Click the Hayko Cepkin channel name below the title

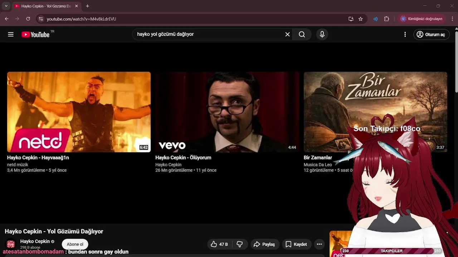[35, 241]
